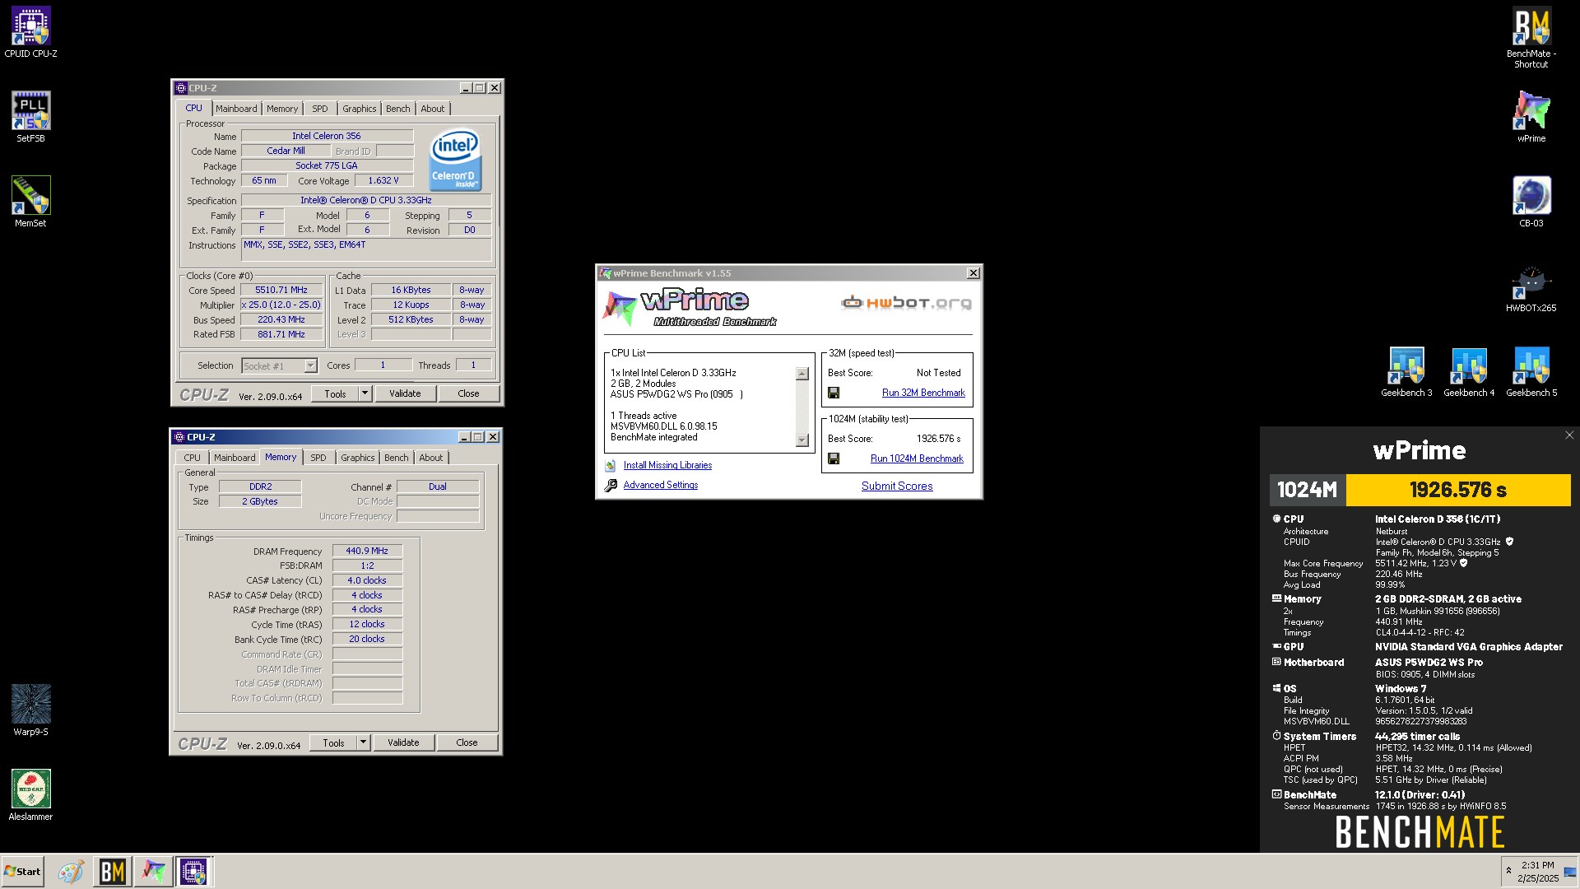Switch to Mainboard tab in lower CPU-Z window
This screenshot has width=1580, height=889.
[235, 458]
